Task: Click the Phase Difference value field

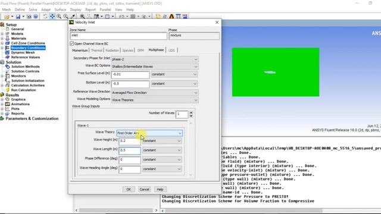Action: click(x=130, y=160)
